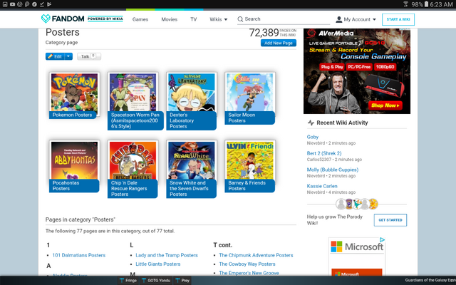Open the TV menu

[193, 19]
